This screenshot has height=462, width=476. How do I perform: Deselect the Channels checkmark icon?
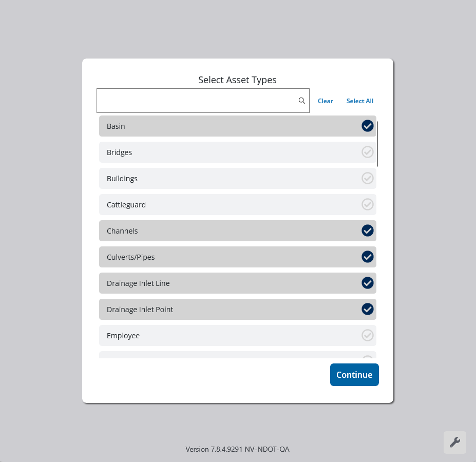(x=367, y=230)
